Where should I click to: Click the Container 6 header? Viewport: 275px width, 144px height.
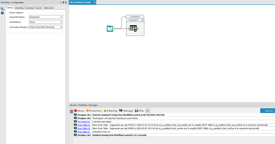click(135, 17)
